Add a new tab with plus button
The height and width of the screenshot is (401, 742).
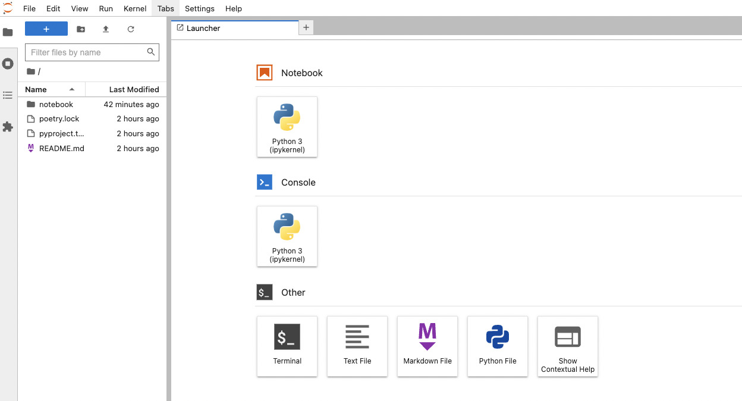pyautogui.click(x=306, y=27)
